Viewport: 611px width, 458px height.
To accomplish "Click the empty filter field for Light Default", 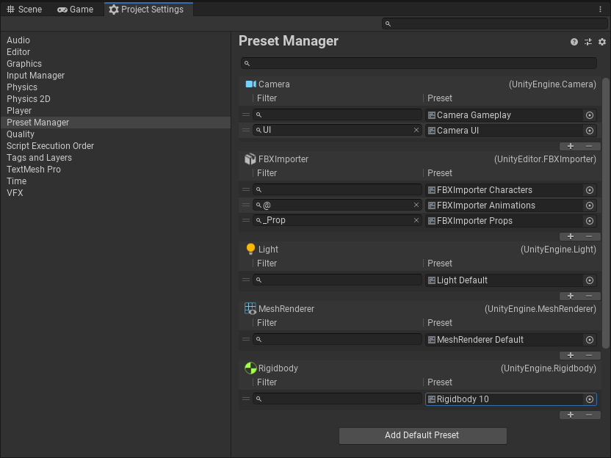I will [337, 280].
